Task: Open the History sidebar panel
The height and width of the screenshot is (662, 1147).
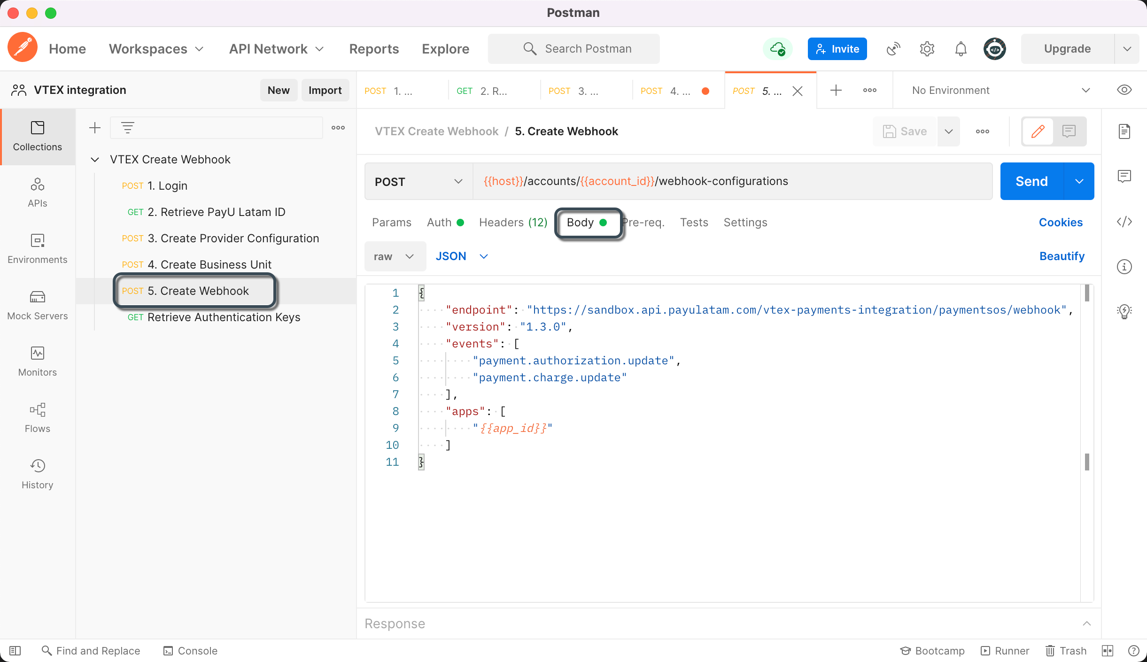Action: 38,475
